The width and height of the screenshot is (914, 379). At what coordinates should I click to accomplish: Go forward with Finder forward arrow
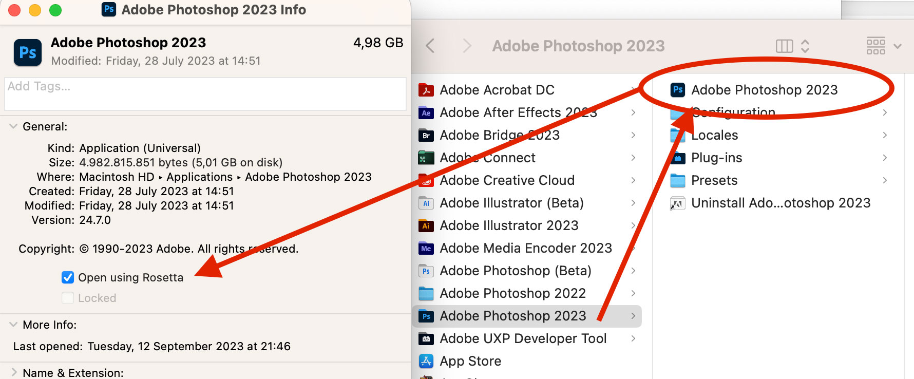tap(467, 46)
